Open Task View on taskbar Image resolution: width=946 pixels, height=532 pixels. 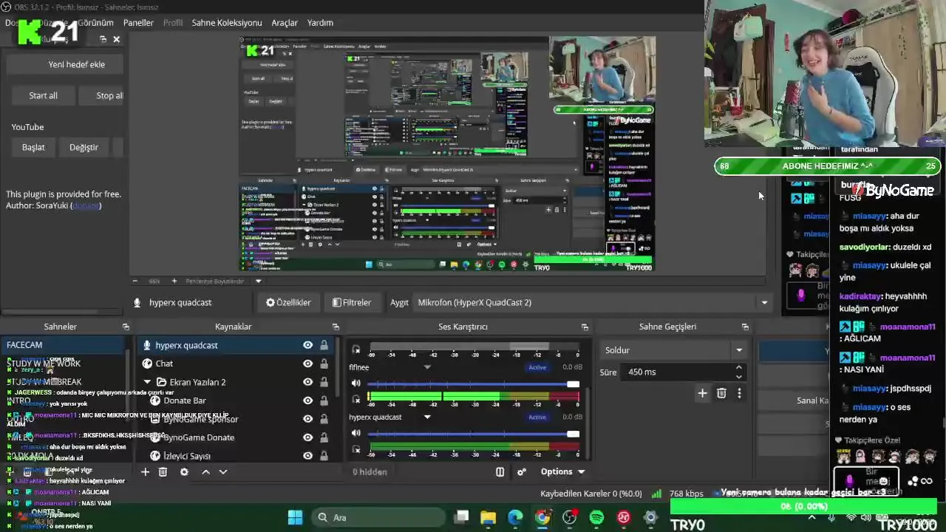461,517
